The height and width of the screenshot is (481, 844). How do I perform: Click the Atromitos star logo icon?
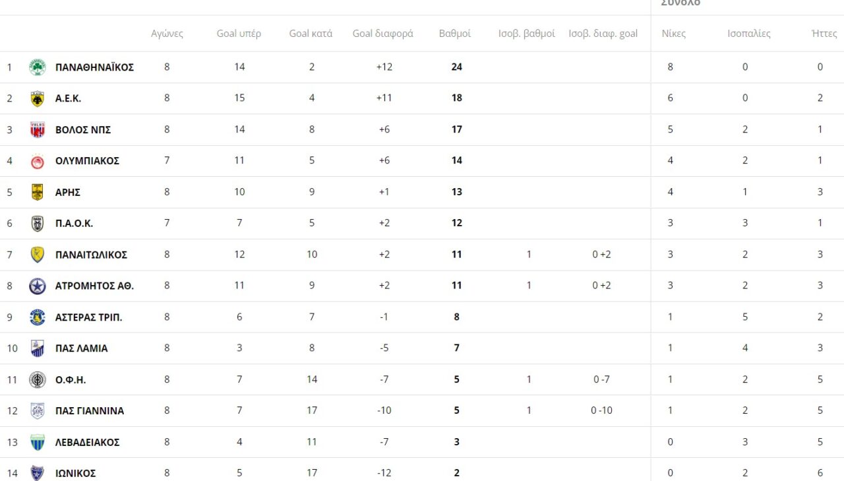pos(38,286)
